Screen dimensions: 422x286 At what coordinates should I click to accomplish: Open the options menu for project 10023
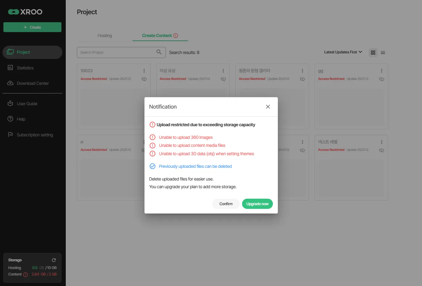[x=144, y=71]
